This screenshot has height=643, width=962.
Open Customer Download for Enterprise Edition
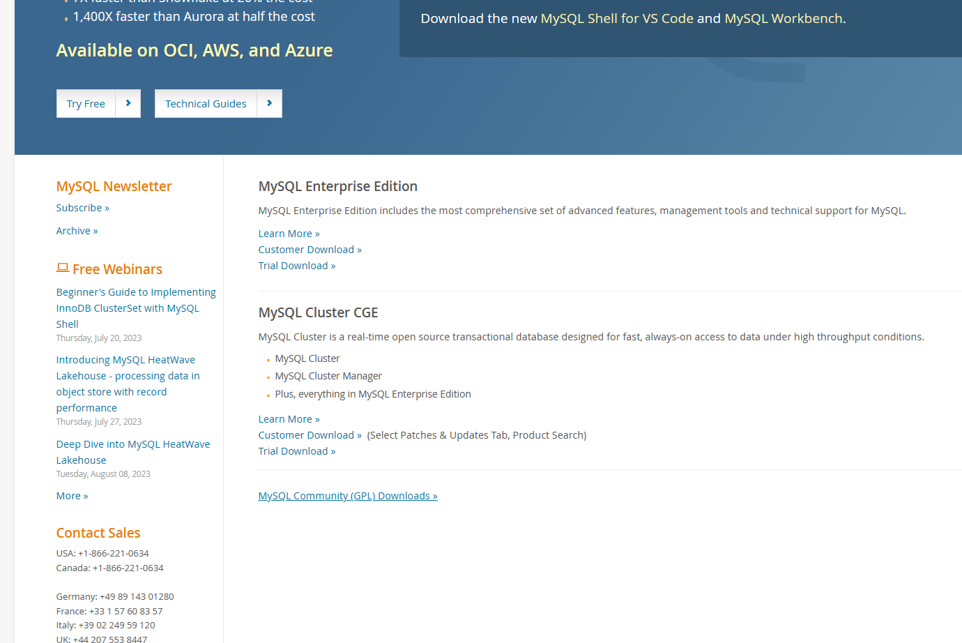point(310,250)
